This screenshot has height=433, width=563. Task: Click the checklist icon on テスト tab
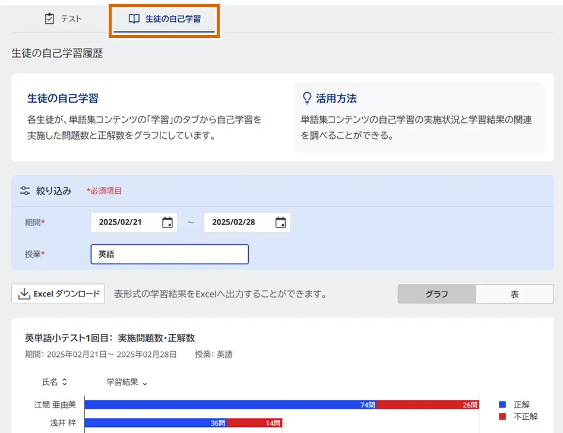click(50, 18)
